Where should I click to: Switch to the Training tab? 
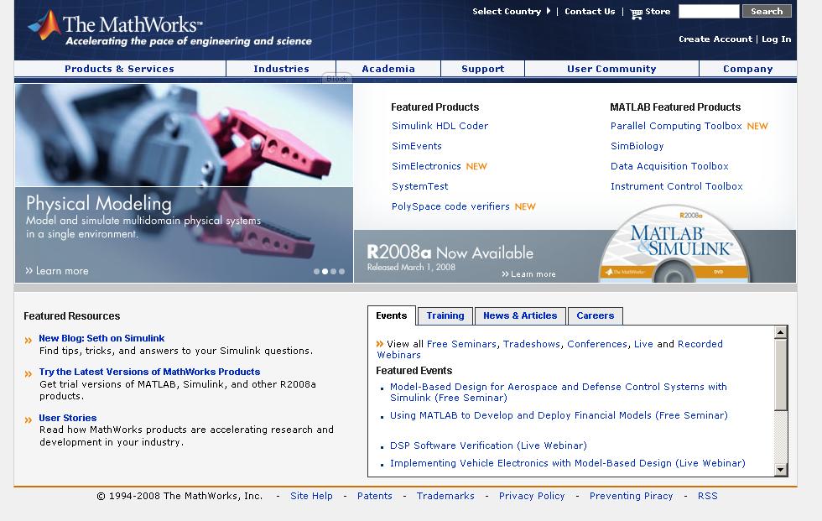click(445, 315)
